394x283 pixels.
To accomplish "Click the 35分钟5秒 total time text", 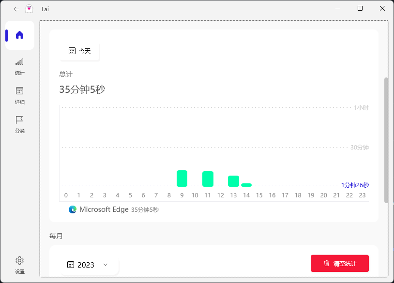I will coord(82,89).
